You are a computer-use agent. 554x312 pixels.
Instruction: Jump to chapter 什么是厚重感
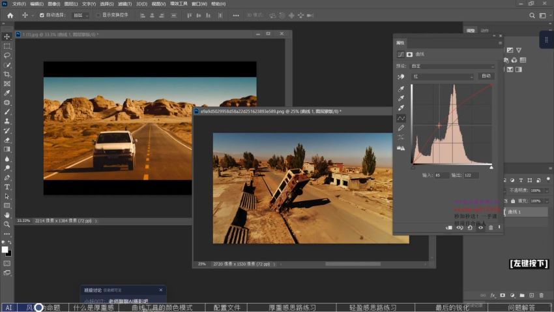pyautogui.click(x=94, y=307)
